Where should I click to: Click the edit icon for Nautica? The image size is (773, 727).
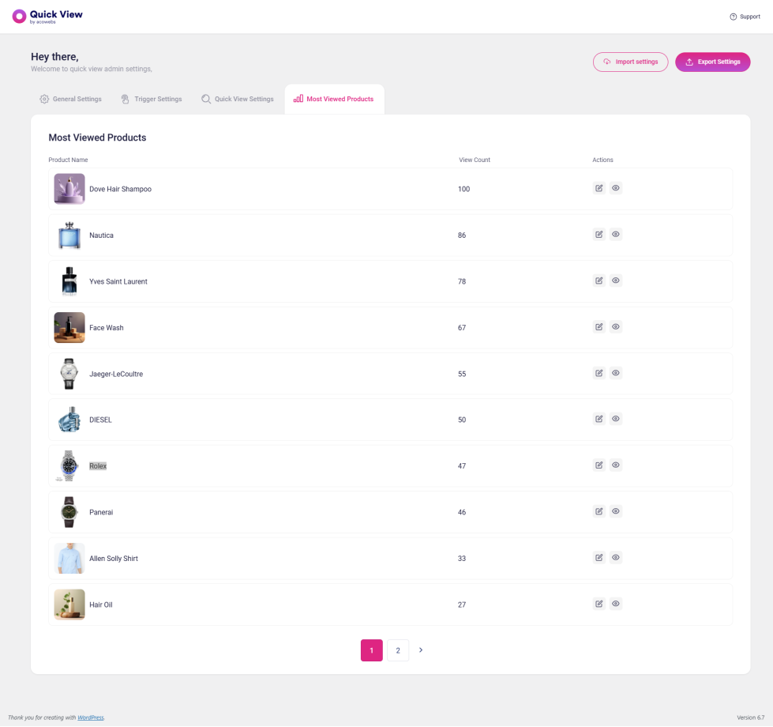click(599, 234)
